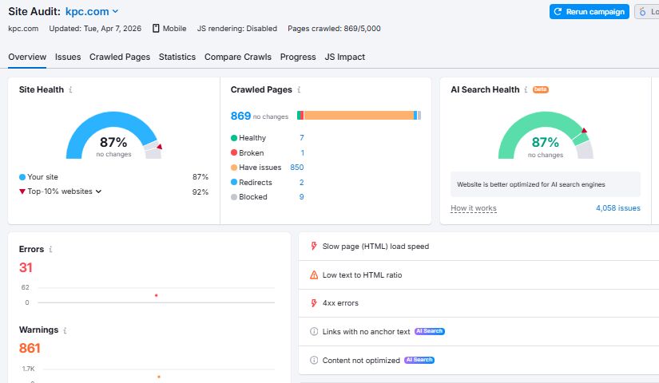
Task: Open the Healthy pages count 7
Action: point(302,138)
